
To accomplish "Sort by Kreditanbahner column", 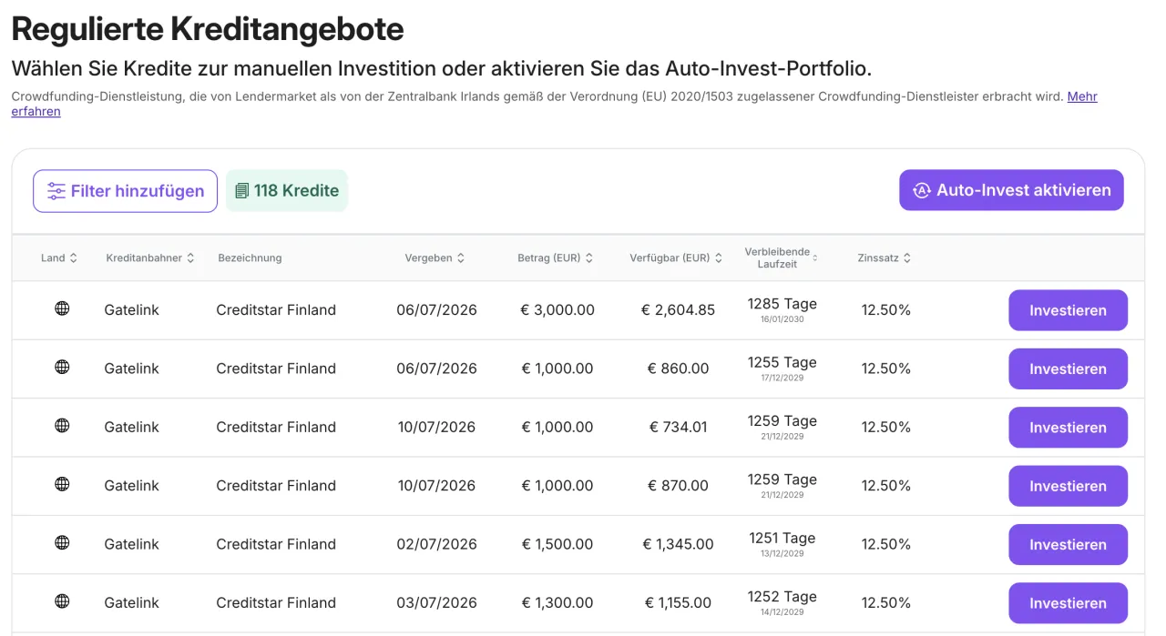I will [150, 257].
